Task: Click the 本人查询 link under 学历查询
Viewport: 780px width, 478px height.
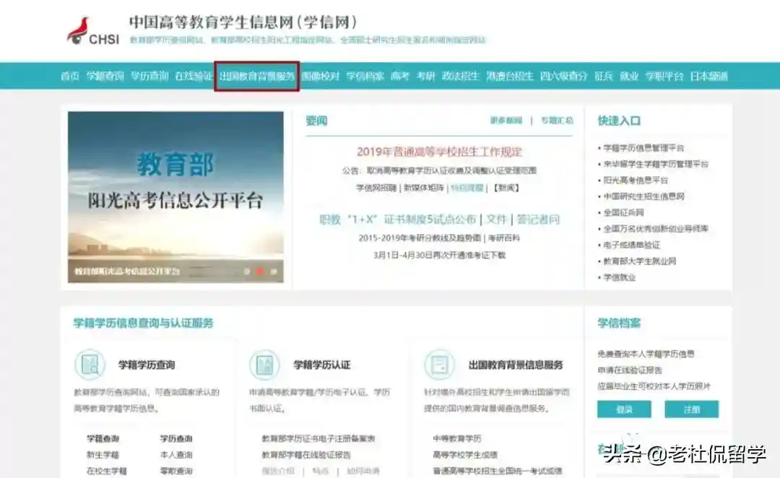Action: click(x=176, y=455)
